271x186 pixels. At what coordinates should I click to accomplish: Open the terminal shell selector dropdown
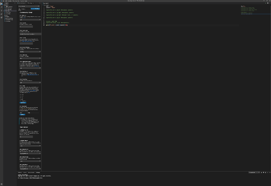tap(254, 173)
